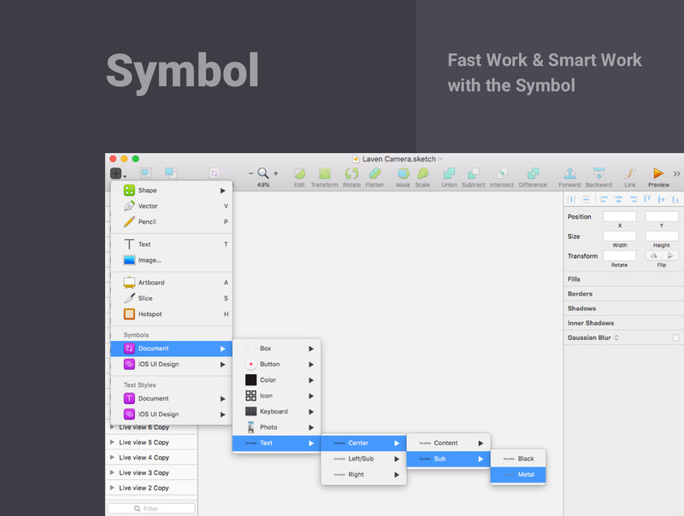684x516 pixels.
Task: Open the Gaussian Blur type dropdown
Action: 616,337
